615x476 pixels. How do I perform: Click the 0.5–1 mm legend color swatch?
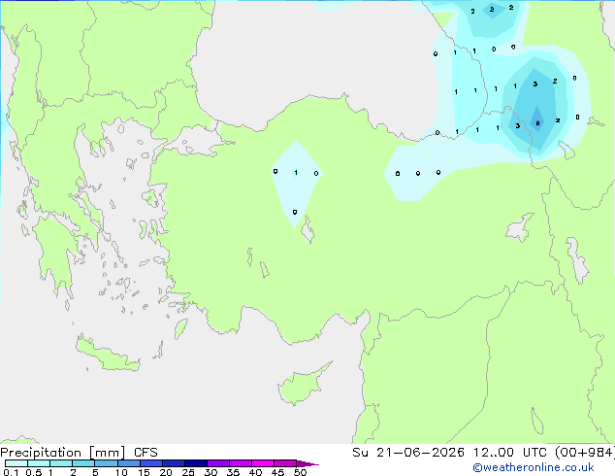[39, 463]
